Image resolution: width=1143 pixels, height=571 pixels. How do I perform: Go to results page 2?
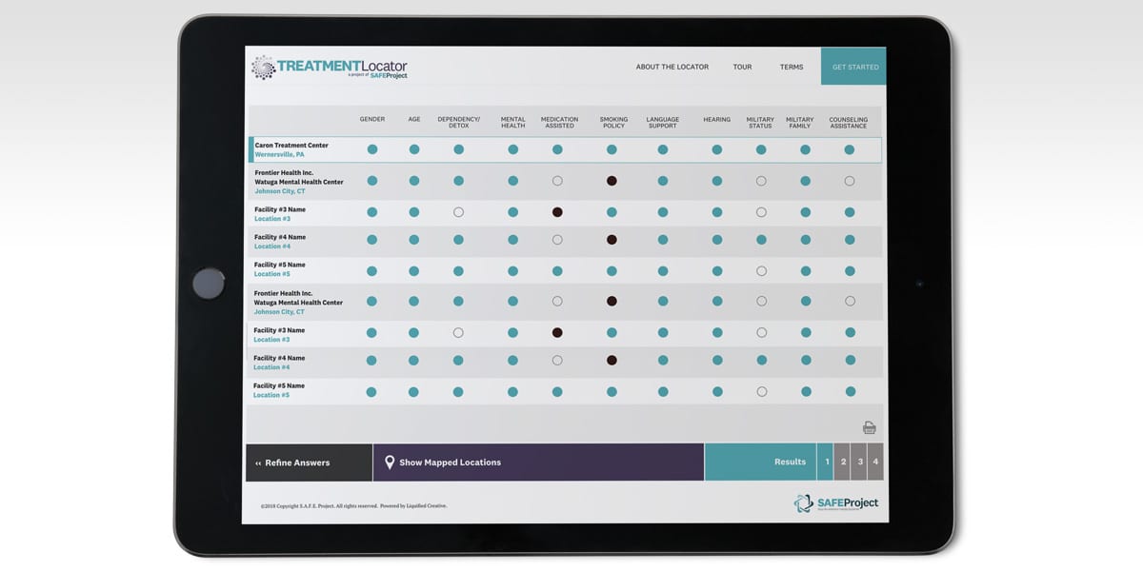843,462
